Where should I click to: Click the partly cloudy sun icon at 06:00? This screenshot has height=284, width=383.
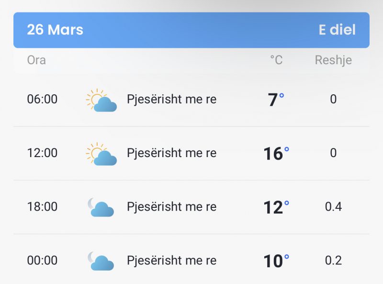pos(101,100)
